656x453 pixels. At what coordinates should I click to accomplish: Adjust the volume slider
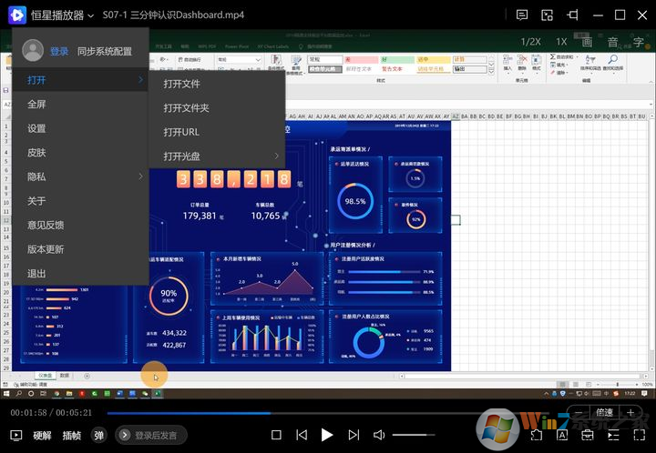tap(413, 435)
